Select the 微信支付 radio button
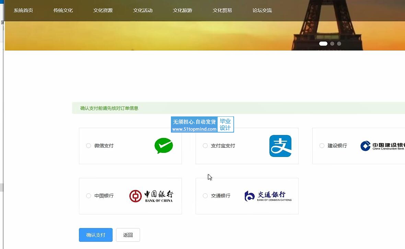Image resolution: width=405 pixels, height=249 pixels. 89,146
